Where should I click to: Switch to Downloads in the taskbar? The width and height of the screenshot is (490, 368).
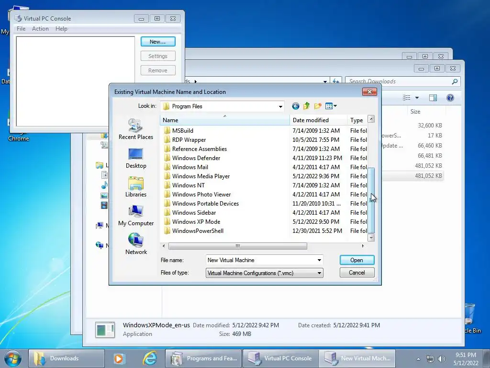(66, 358)
